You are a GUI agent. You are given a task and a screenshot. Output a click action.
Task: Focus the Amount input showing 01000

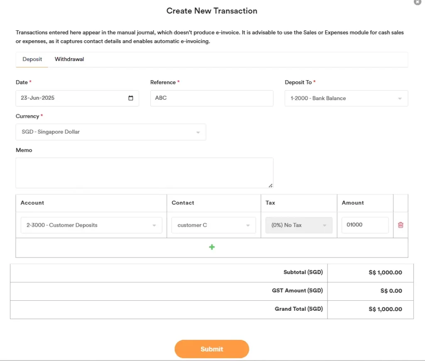(x=365, y=225)
